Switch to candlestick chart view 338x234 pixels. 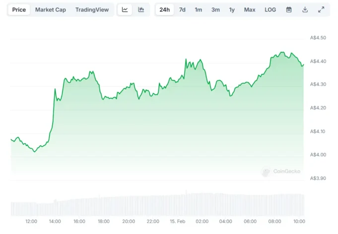[141, 10]
